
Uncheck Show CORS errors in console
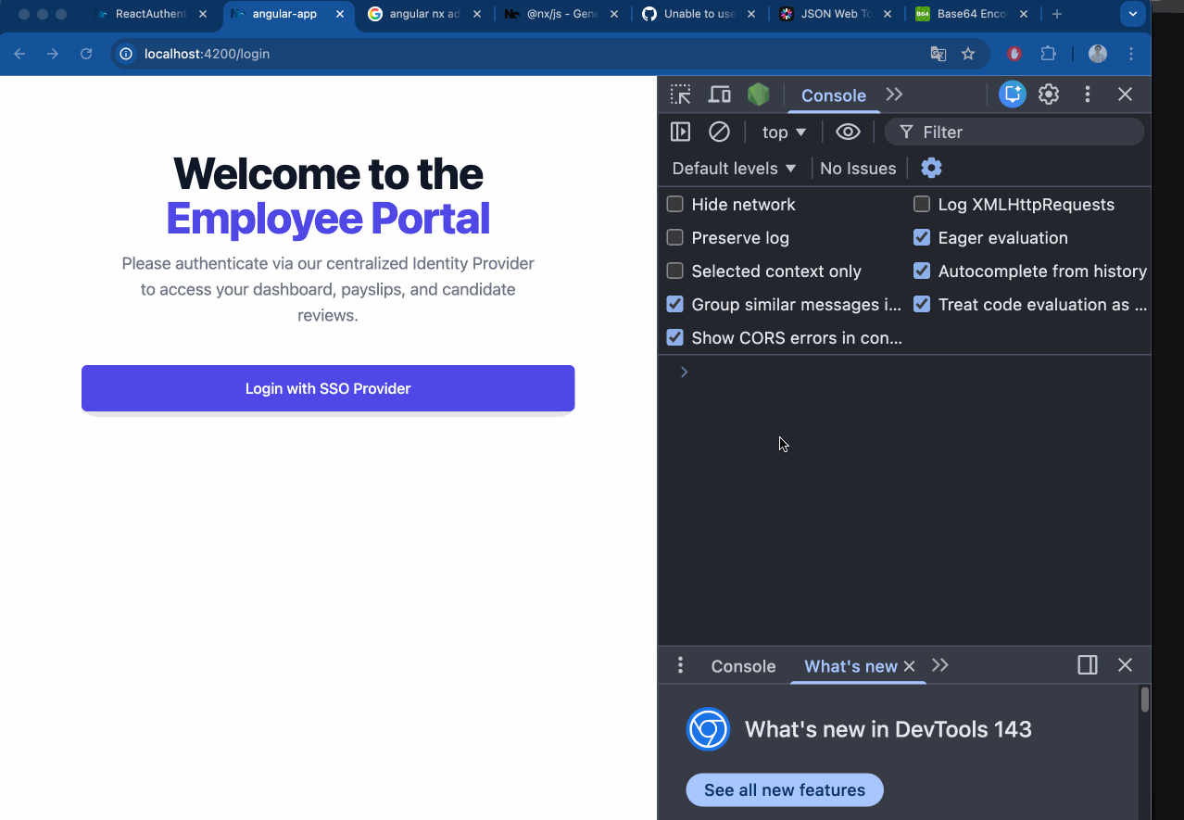[674, 337]
